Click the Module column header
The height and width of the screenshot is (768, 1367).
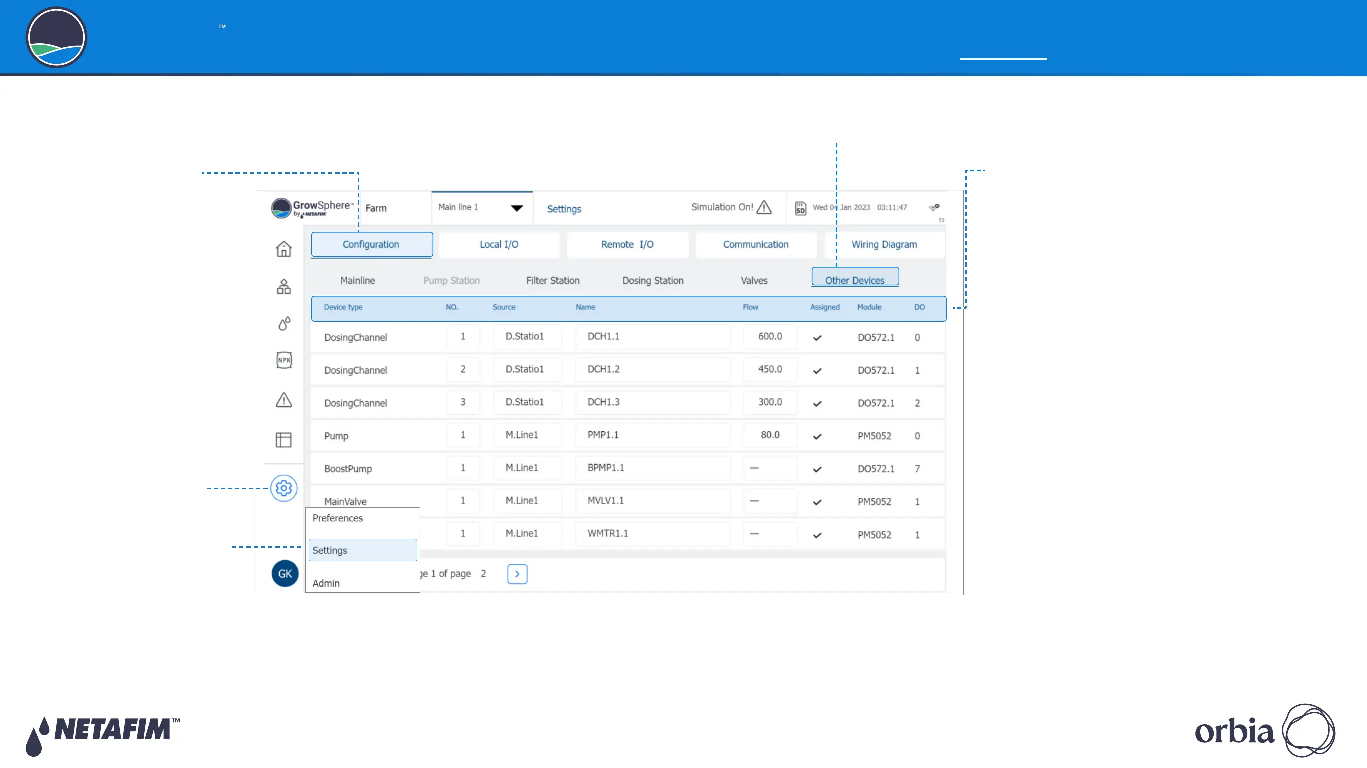[869, 307]
